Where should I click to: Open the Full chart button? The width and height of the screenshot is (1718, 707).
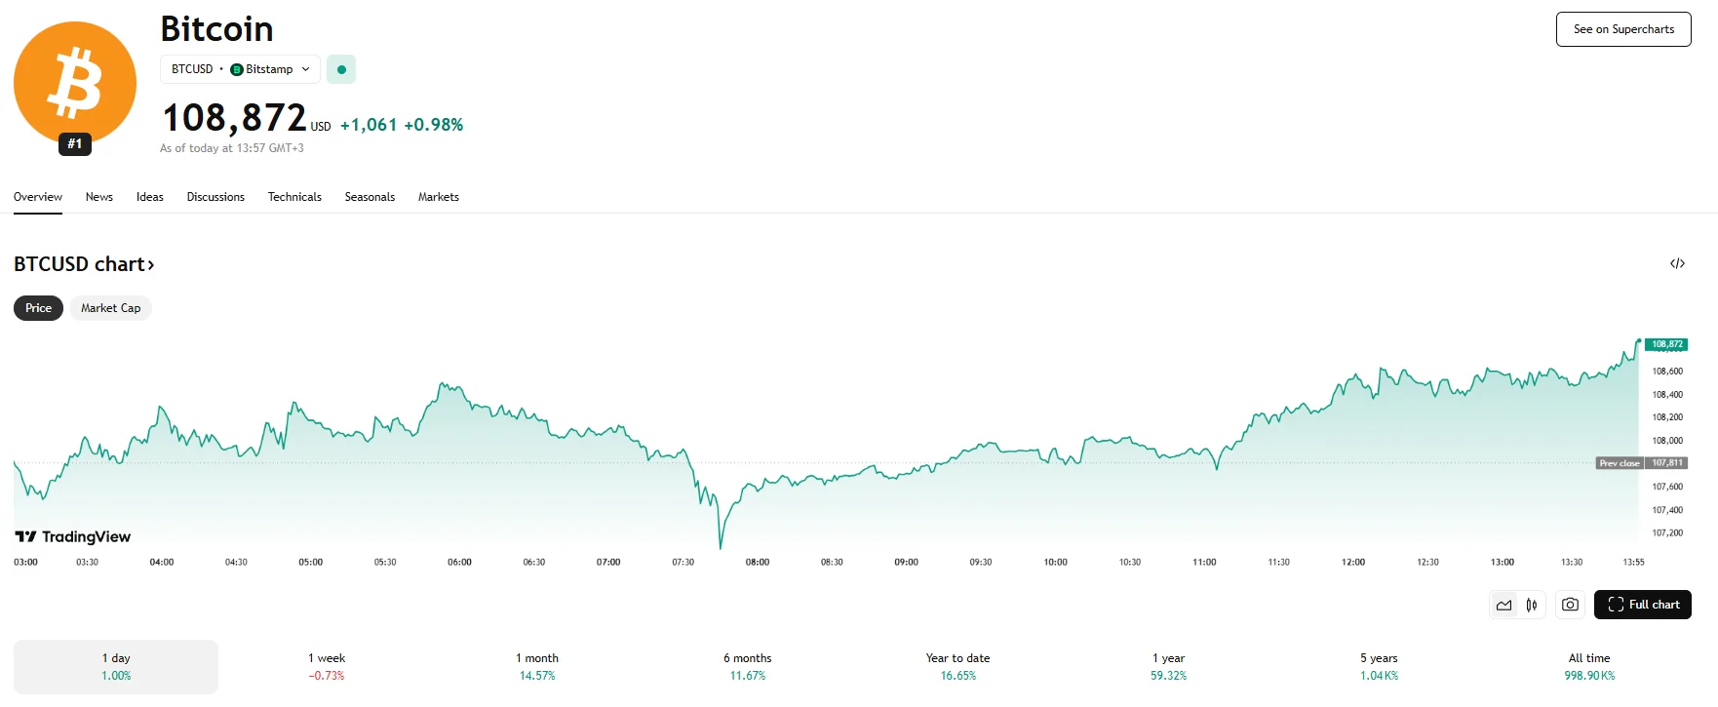[x=1643, y=605]
